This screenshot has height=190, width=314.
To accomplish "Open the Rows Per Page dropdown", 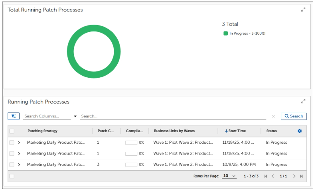I will click(229, 176).
